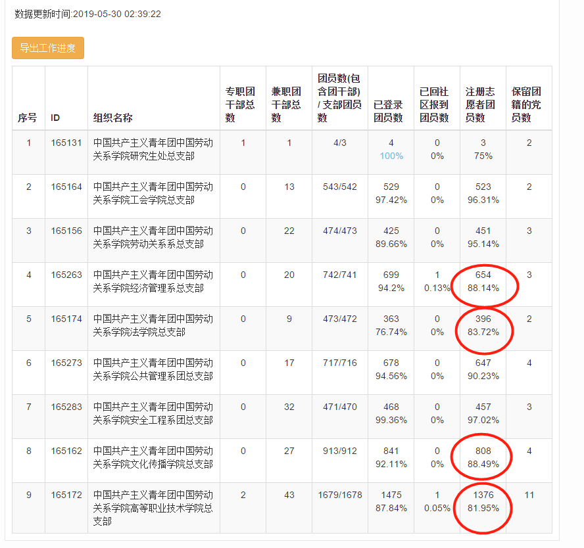Click organization name 研究生处总支部

[153, 149]
